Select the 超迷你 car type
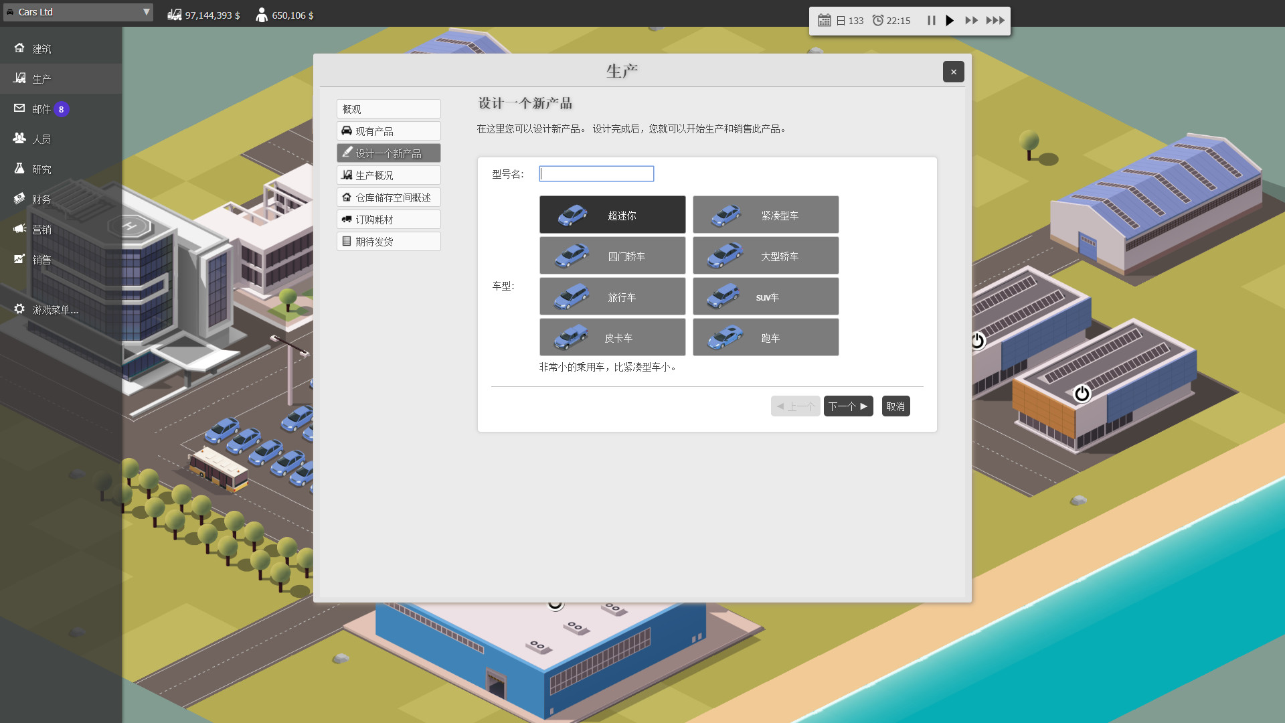 pyautogui.click(x=612, y=215)
